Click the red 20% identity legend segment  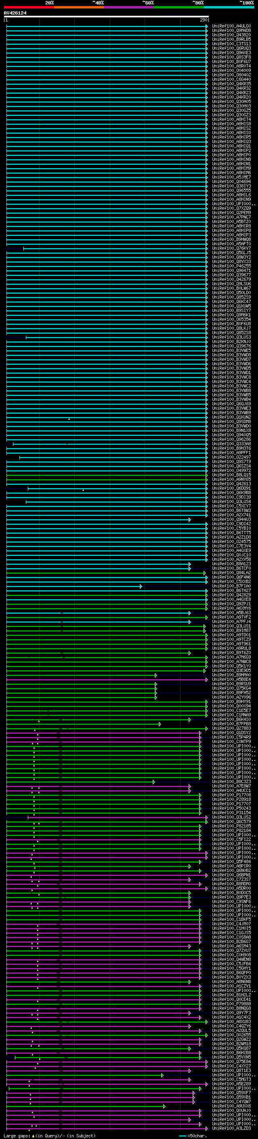[x=29, y=7]
